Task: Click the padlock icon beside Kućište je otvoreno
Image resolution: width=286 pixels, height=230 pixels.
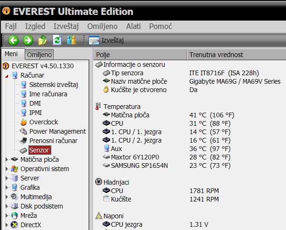Action: [106, 90]
